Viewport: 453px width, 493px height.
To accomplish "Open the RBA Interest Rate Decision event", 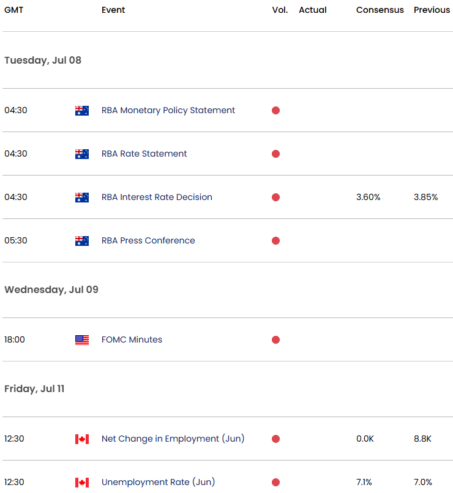I will pyautogui.click(x=157, y=198).
